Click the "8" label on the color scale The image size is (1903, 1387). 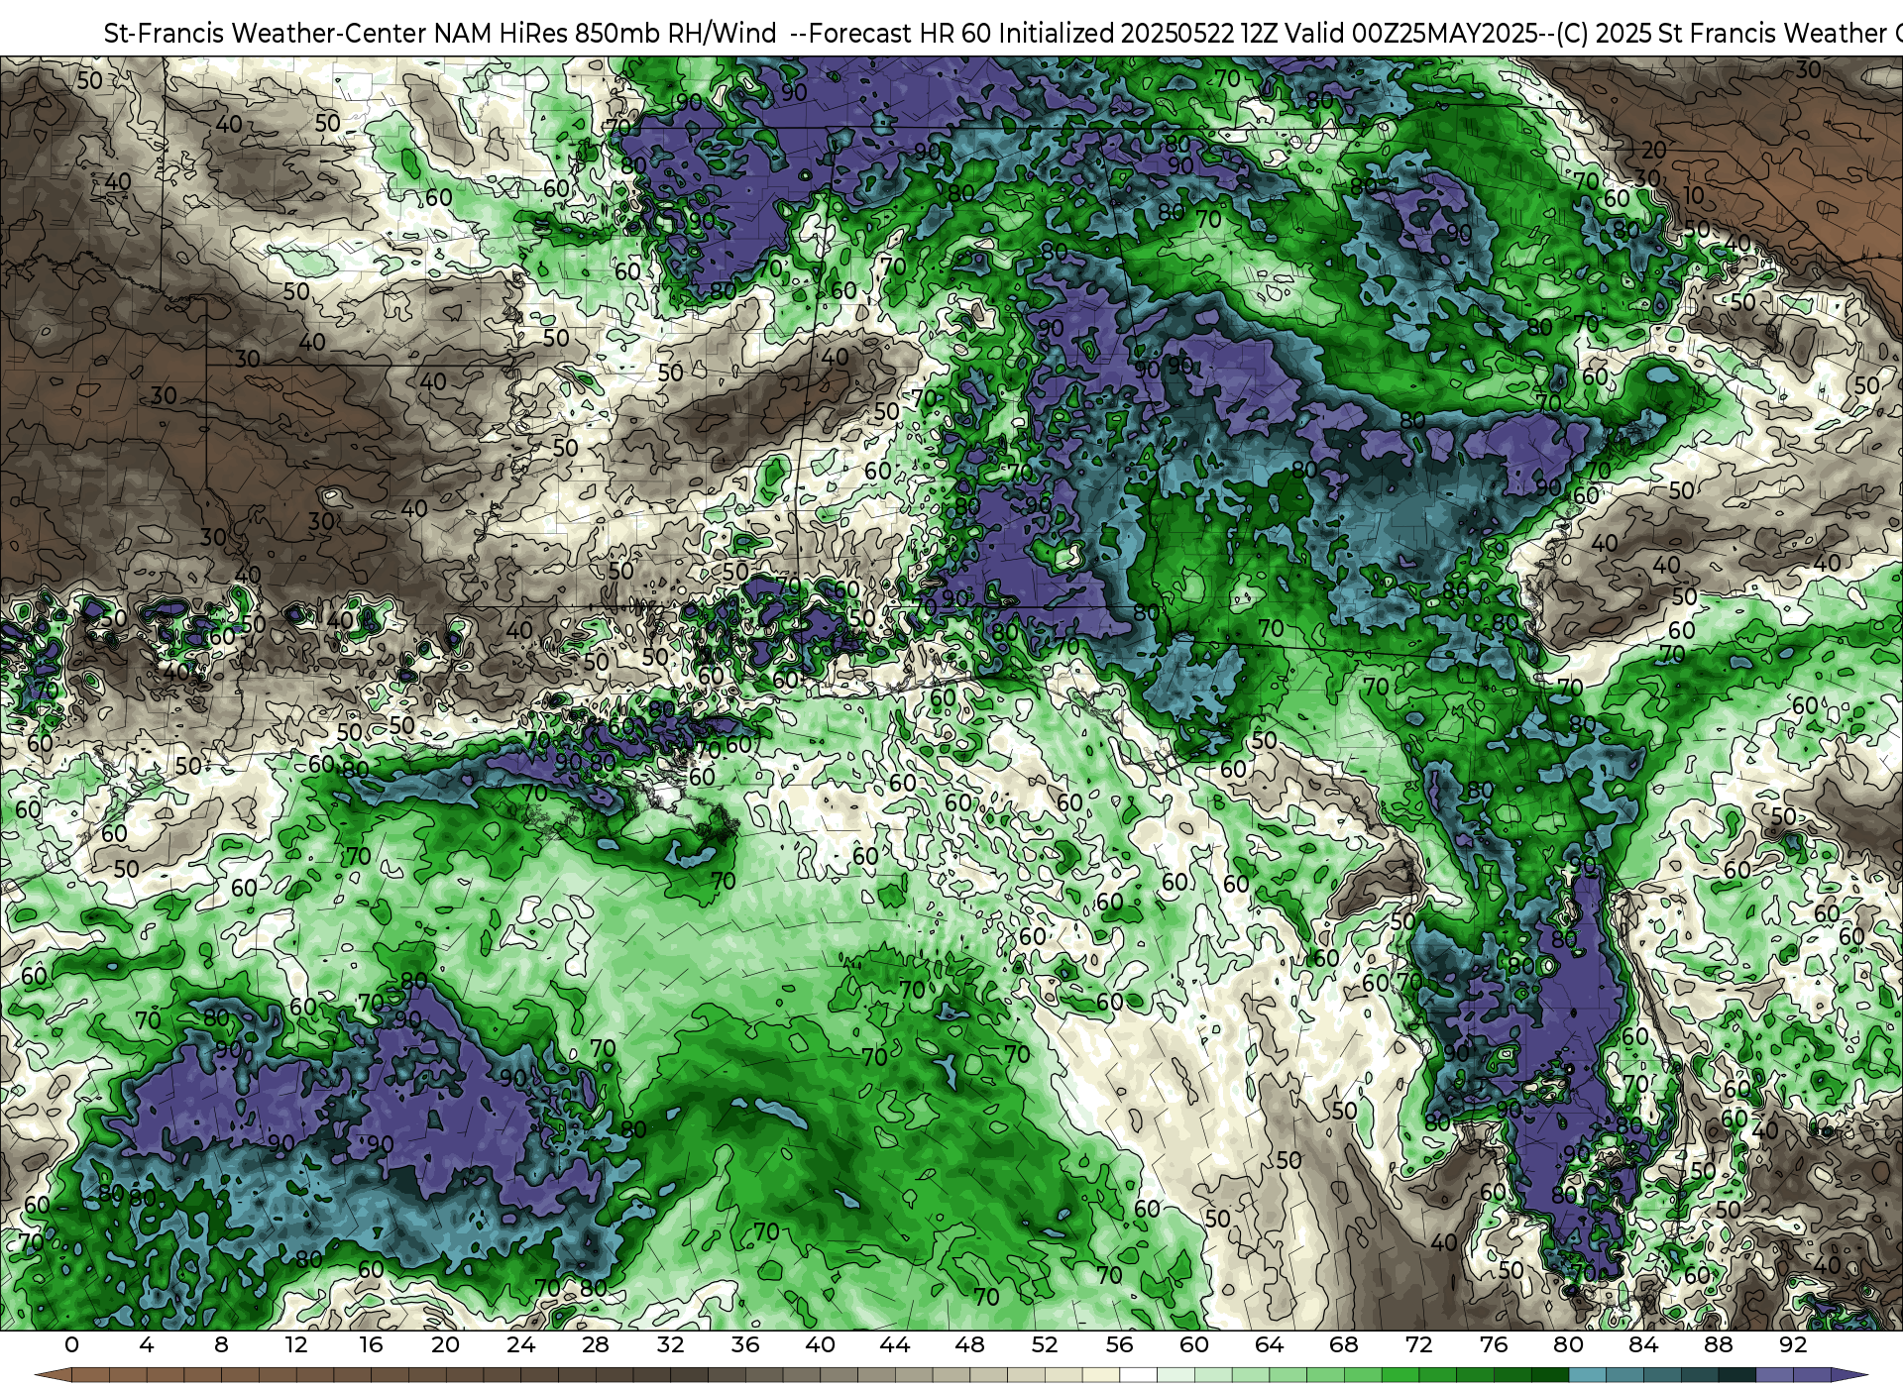(221, 1344)
